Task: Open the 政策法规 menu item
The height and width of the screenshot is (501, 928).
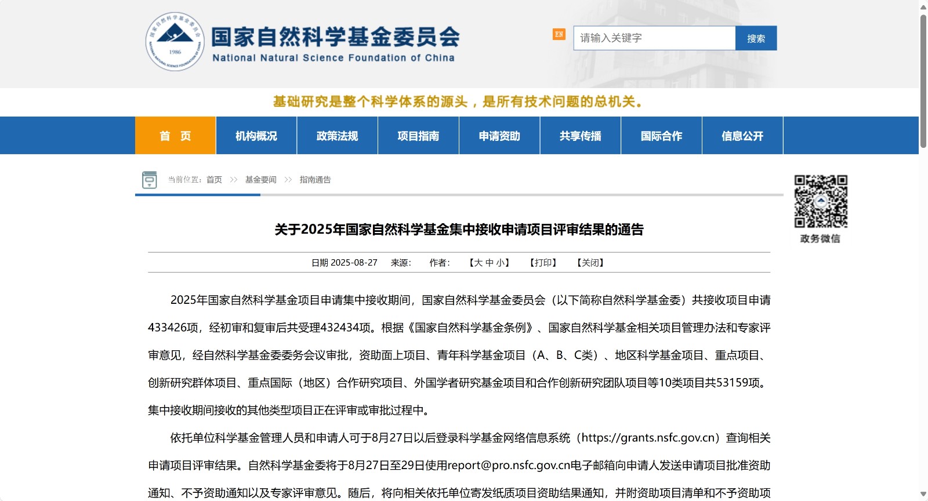Action: (x=338, y=136)
